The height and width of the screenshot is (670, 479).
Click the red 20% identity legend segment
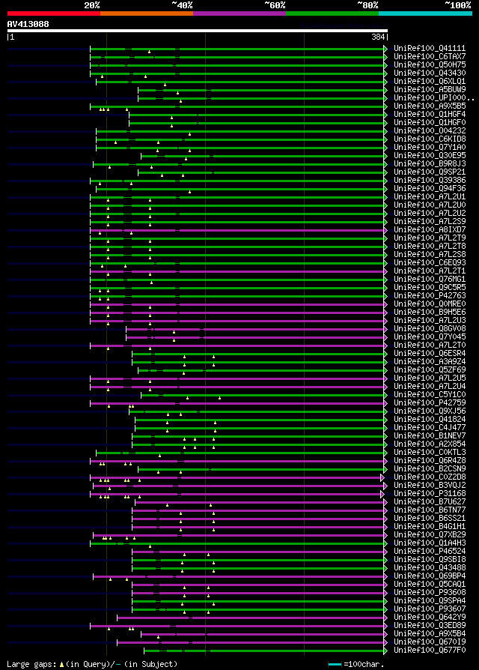coord(54,13)
